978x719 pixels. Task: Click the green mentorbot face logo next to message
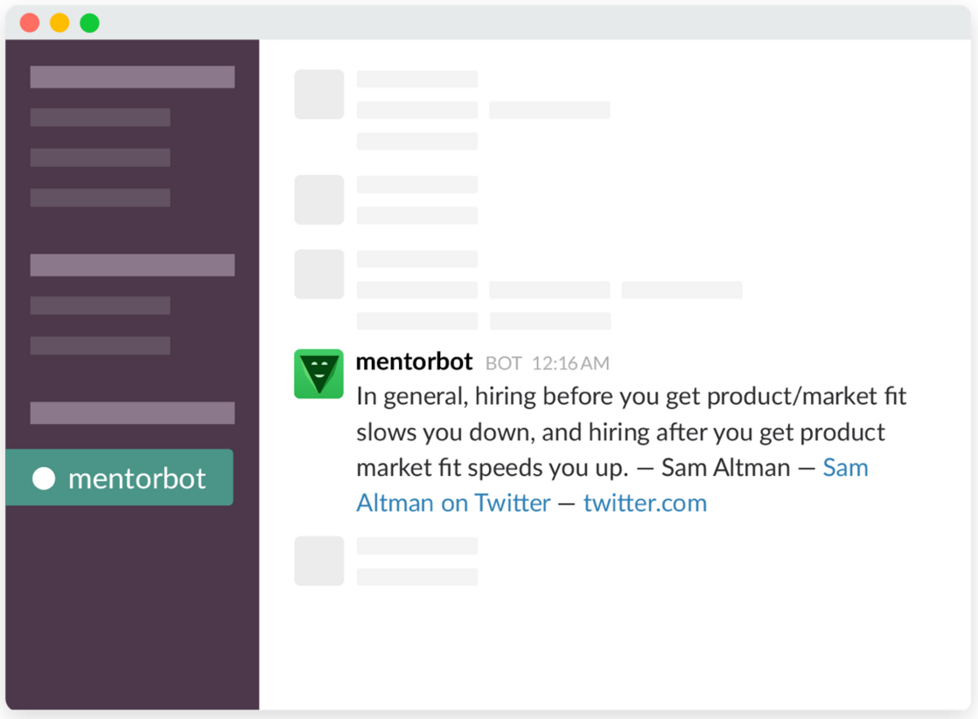click(x=318, y=373)
